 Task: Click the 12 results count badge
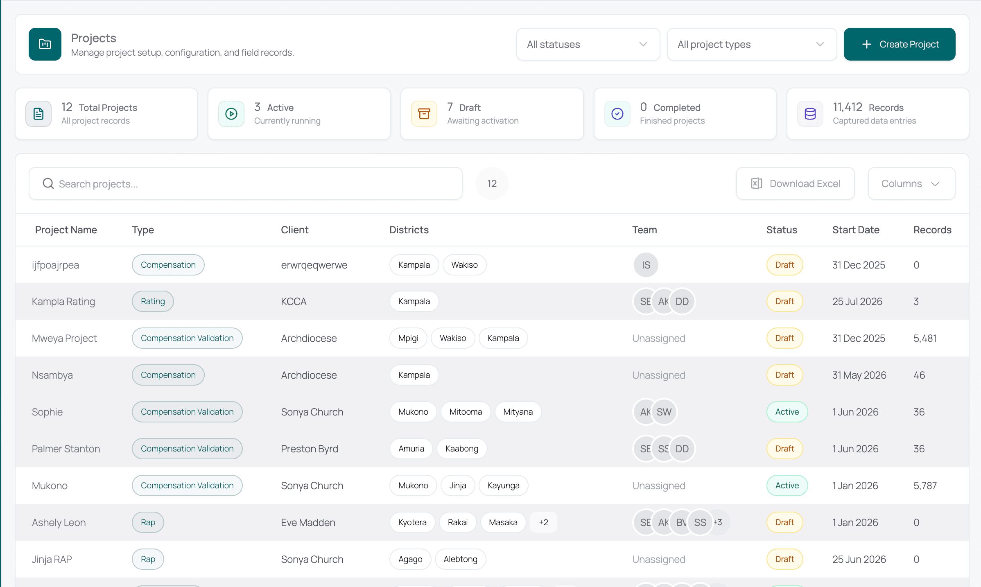[x=492, y=183]
